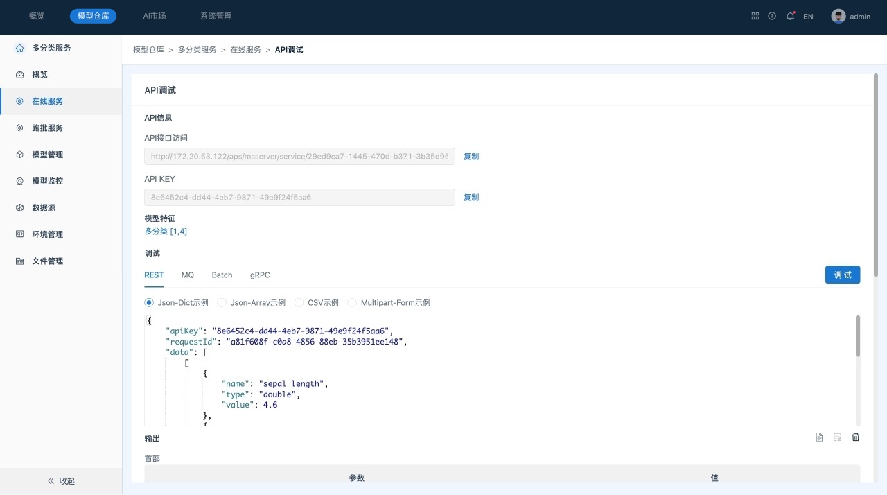Open the AI市场 top menu
This screenshot has width=887, height=495.
click(154, 16)
